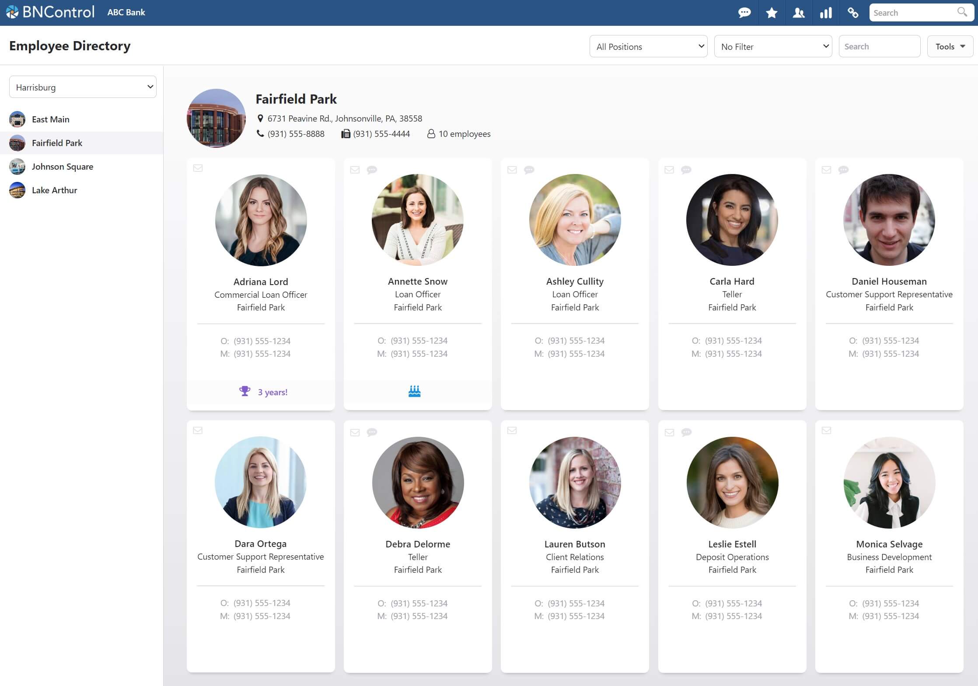The image size is (978, 686).
Task: Open the bar chart reports icon
Action: [826, 13]
